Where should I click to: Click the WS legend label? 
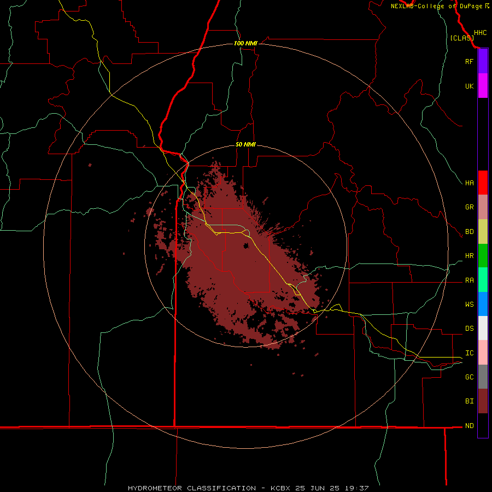[x=469, y=304]
